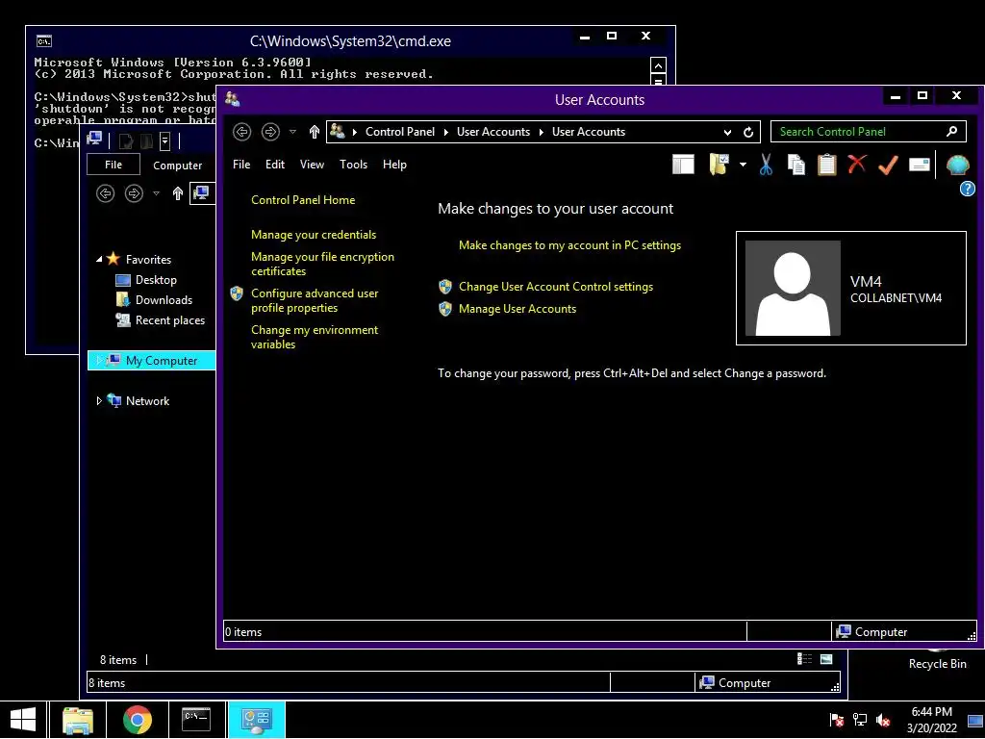This screenshot has height=739, width=985.
Task: Open recent locations dropdown in Explorer window
Action: pos(157,193)
